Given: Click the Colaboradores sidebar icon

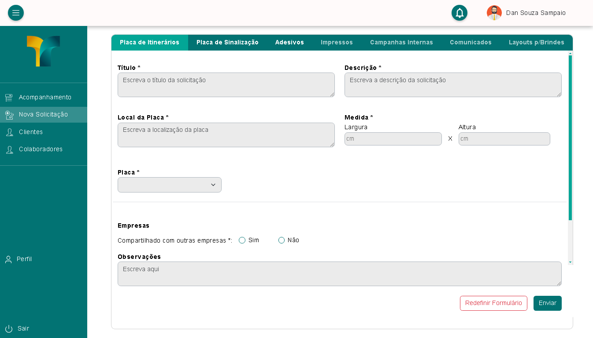Looking at the screenshot, I should point(9,149).
